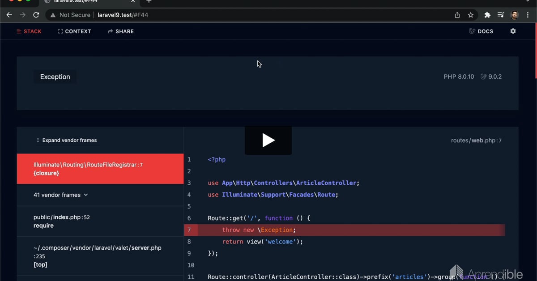The height and width of the screenshot is (281, 537).
Task: Click the Laravel 9.0.2 version text
Action: point(491,77)
